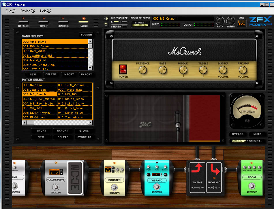
Task: Click the VU meter display
Action: click(247, 111)
